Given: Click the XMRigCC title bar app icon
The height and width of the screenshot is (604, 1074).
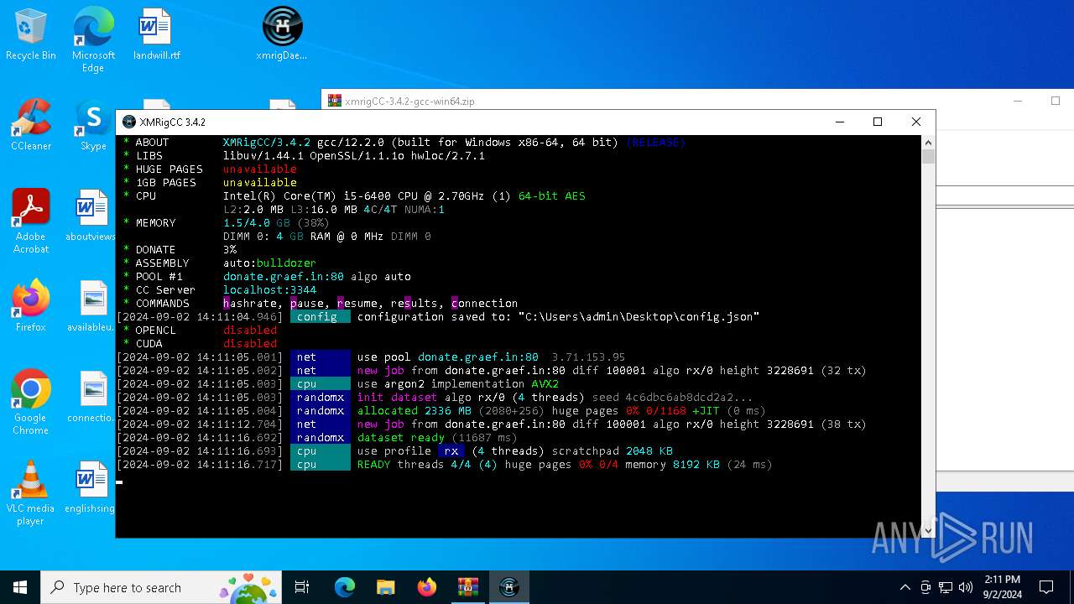Looking at the screenshot, I should pyautogui.click(x=129, y=122).
